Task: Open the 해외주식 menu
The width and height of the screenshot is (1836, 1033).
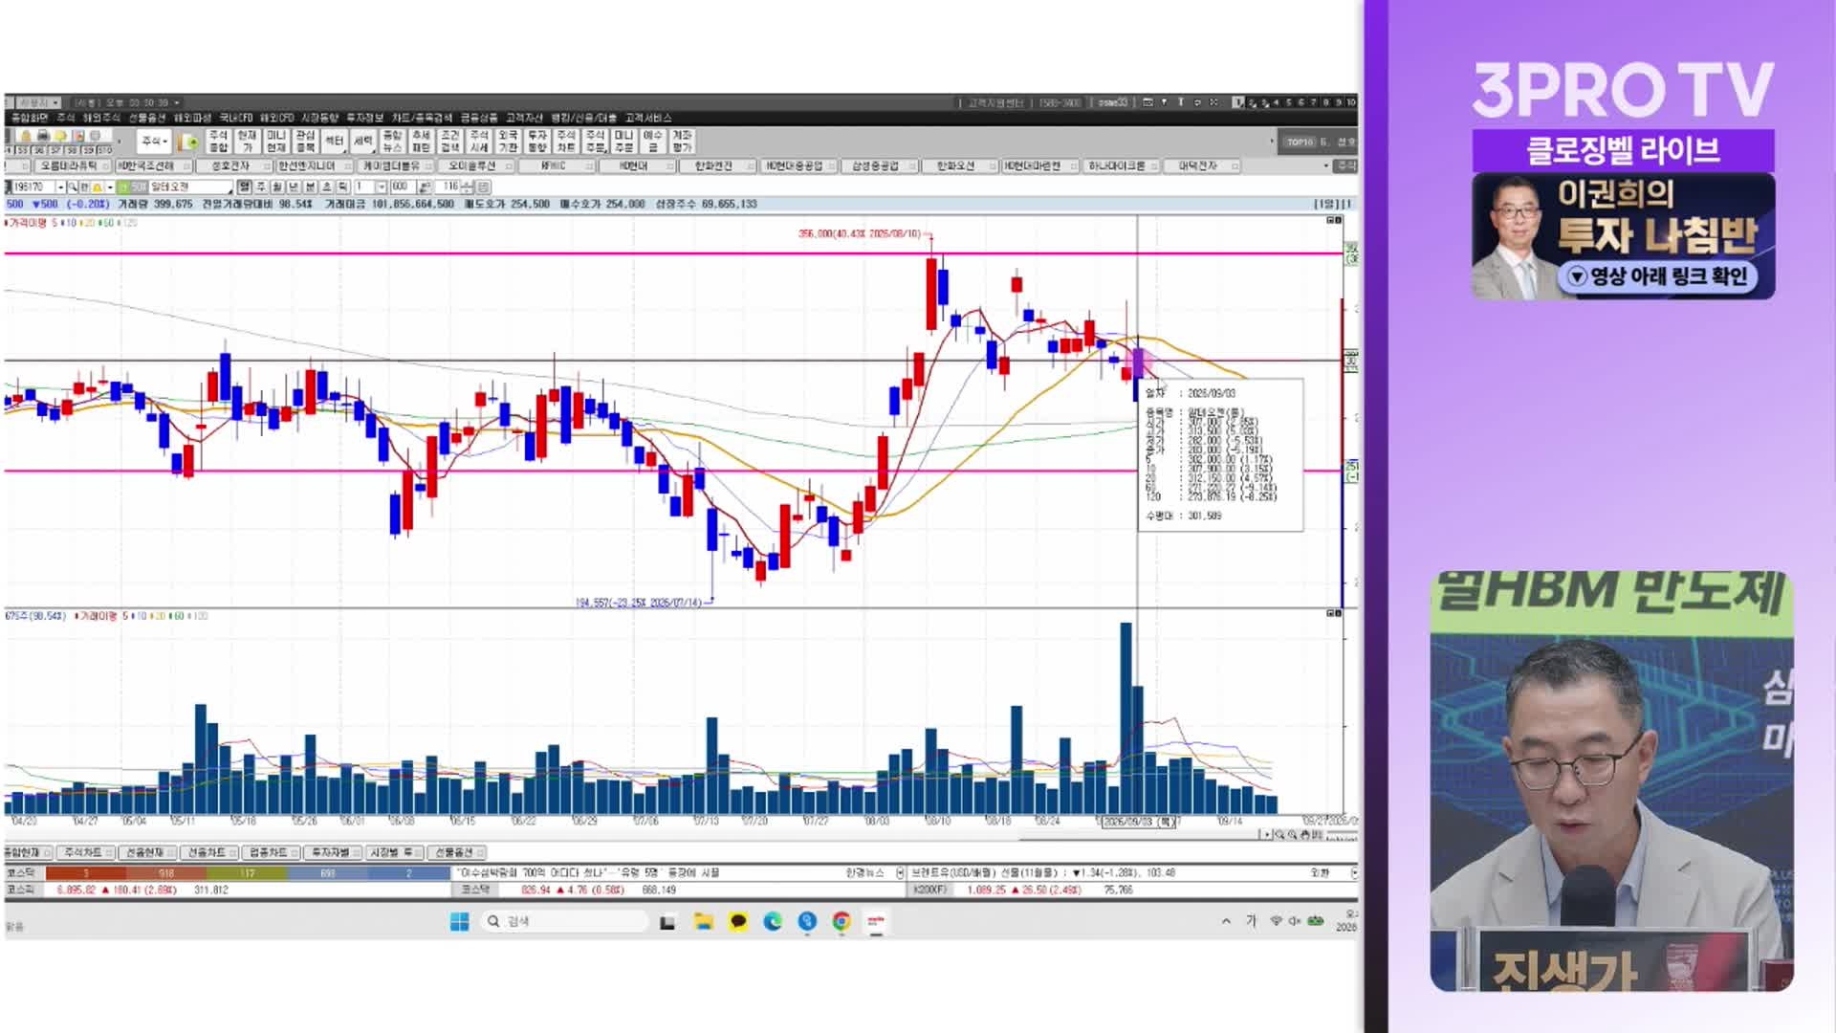Action: coord(100,118)
